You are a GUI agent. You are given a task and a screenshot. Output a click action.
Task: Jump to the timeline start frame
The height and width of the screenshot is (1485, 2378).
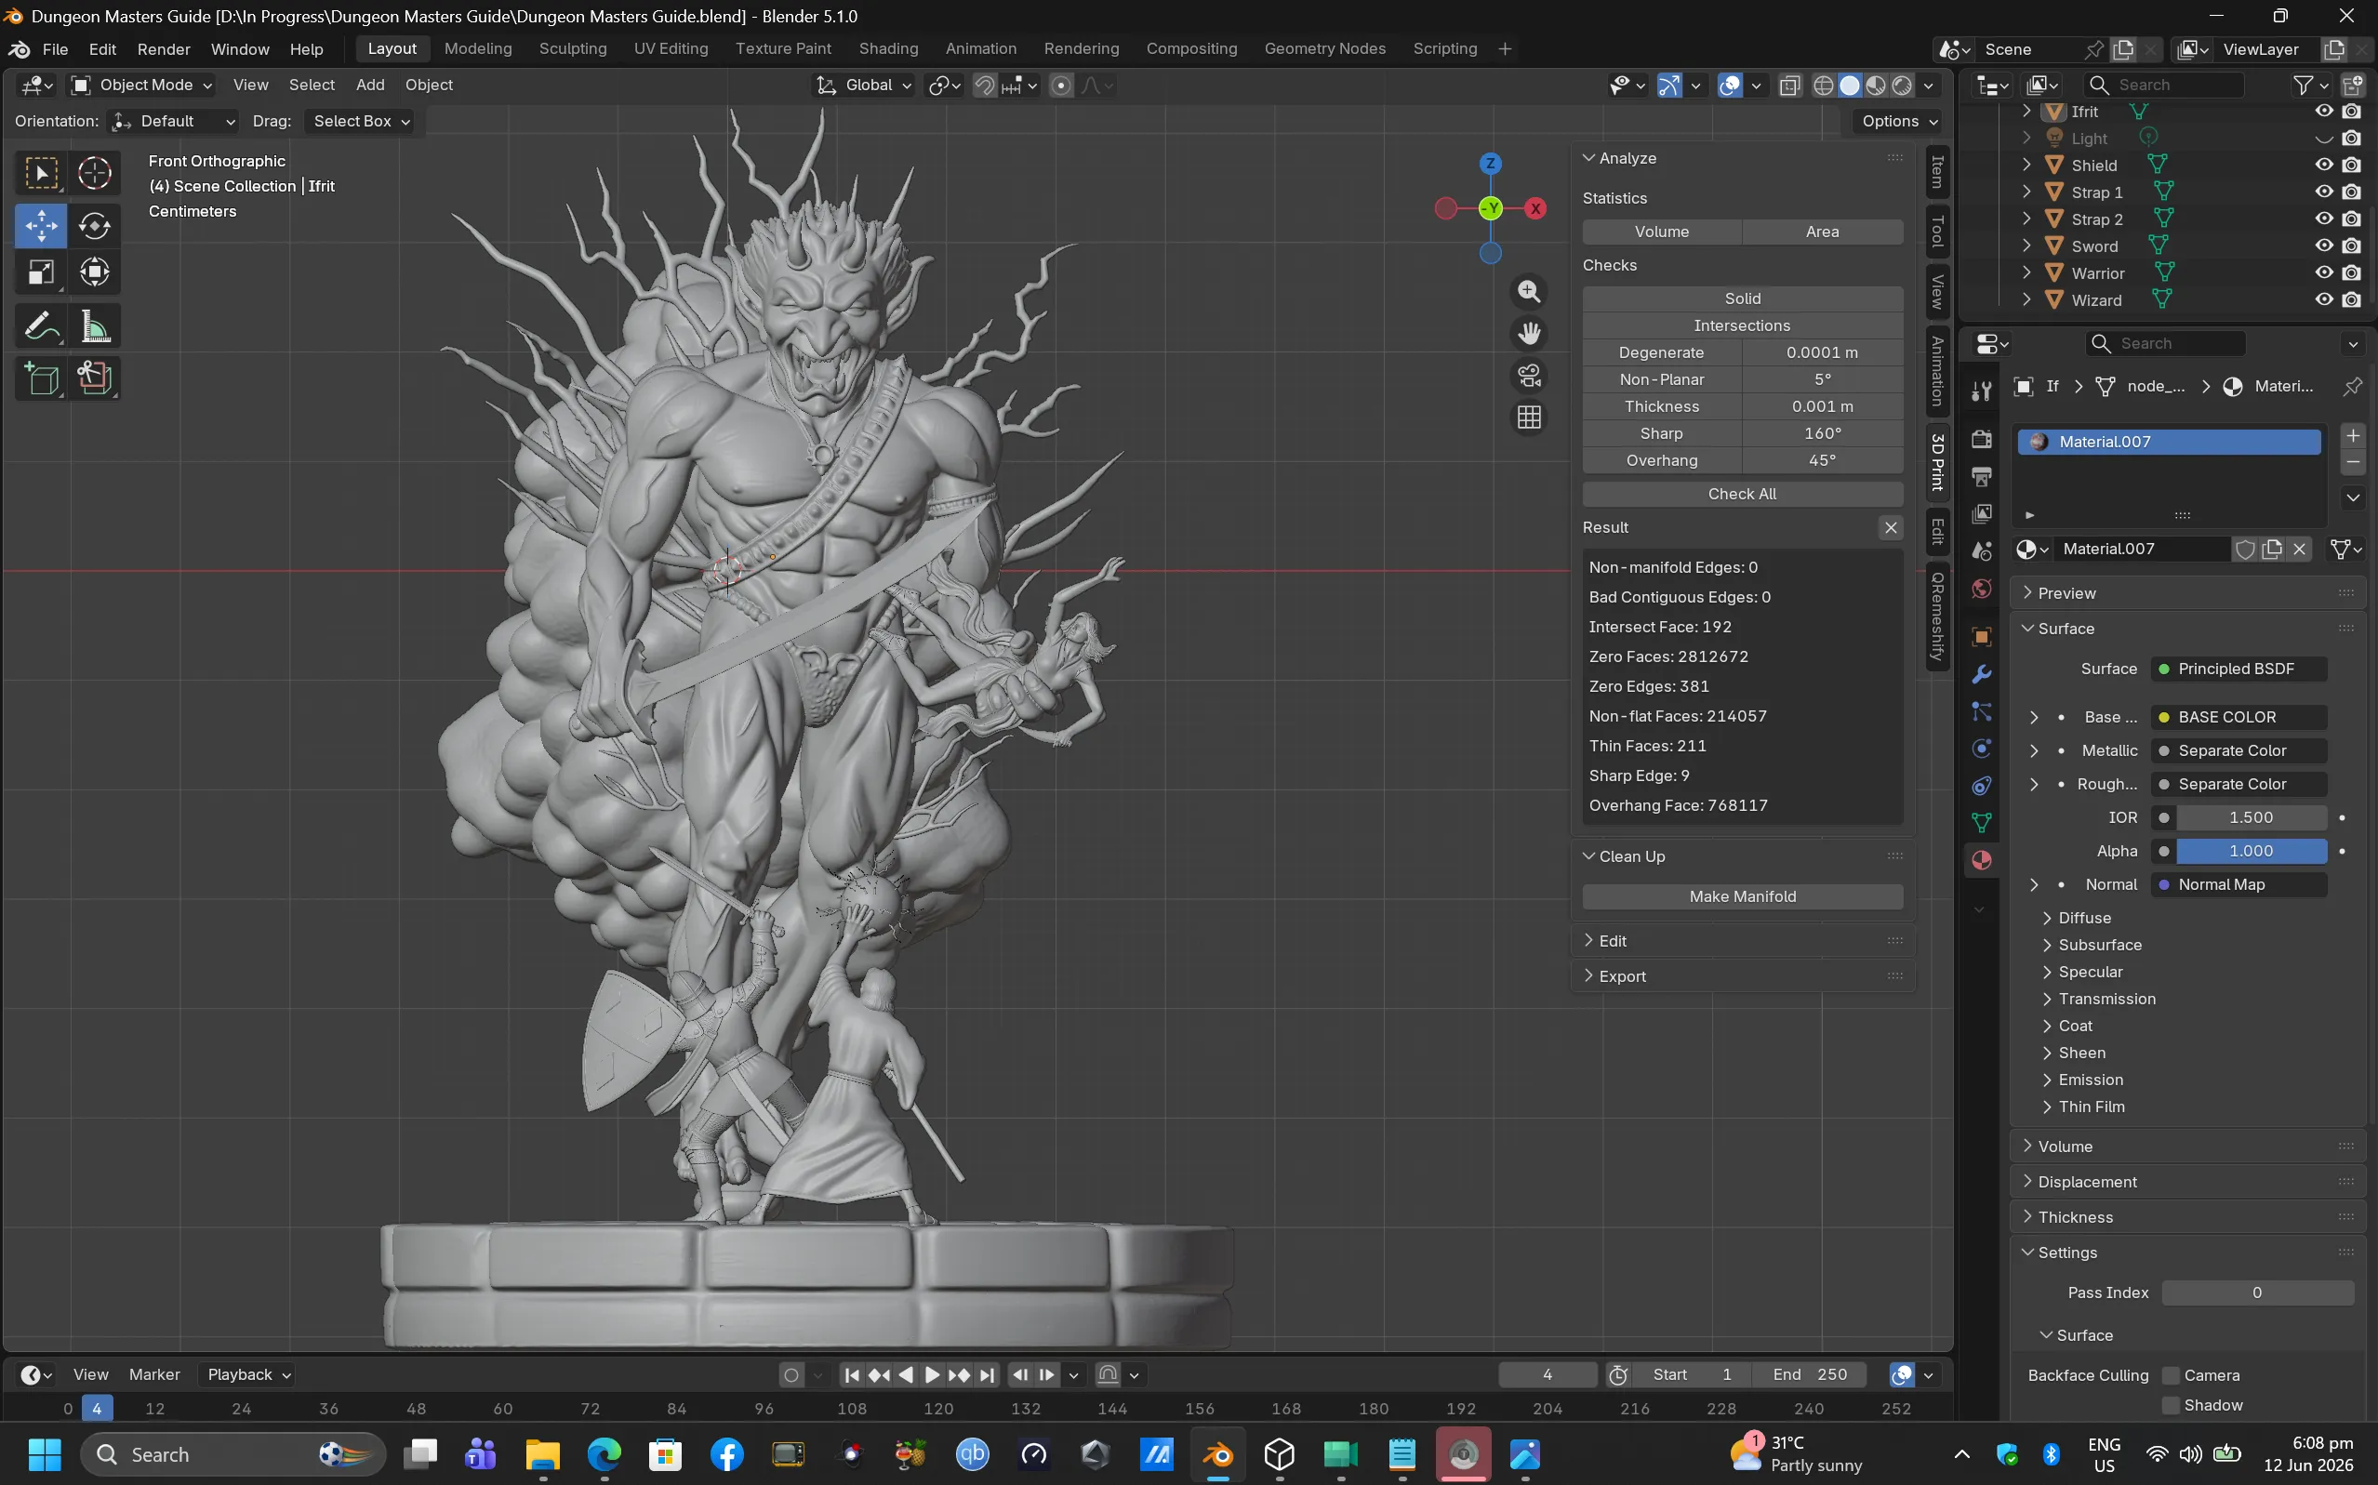coord(852,1375)
